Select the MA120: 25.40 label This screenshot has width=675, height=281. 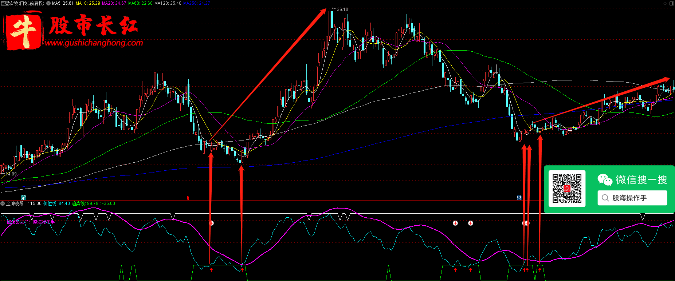(x=168, y=3)
